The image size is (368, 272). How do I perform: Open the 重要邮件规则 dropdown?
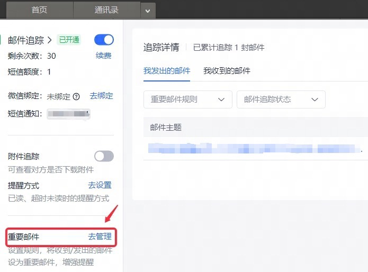(x=188, y=99)
